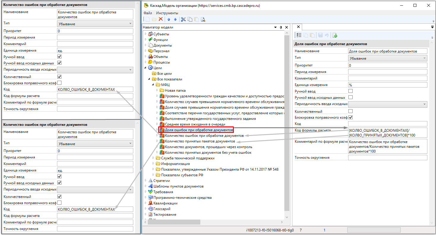Enable Ручной ввод in the Доля ошибок panel
The image size is (436, 235).
click(x=351, y=91)
